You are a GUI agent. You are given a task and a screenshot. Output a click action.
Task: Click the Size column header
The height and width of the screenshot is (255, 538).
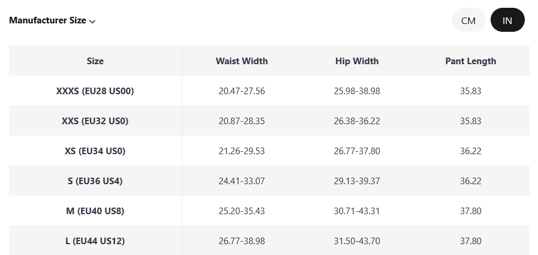[95, 61]
